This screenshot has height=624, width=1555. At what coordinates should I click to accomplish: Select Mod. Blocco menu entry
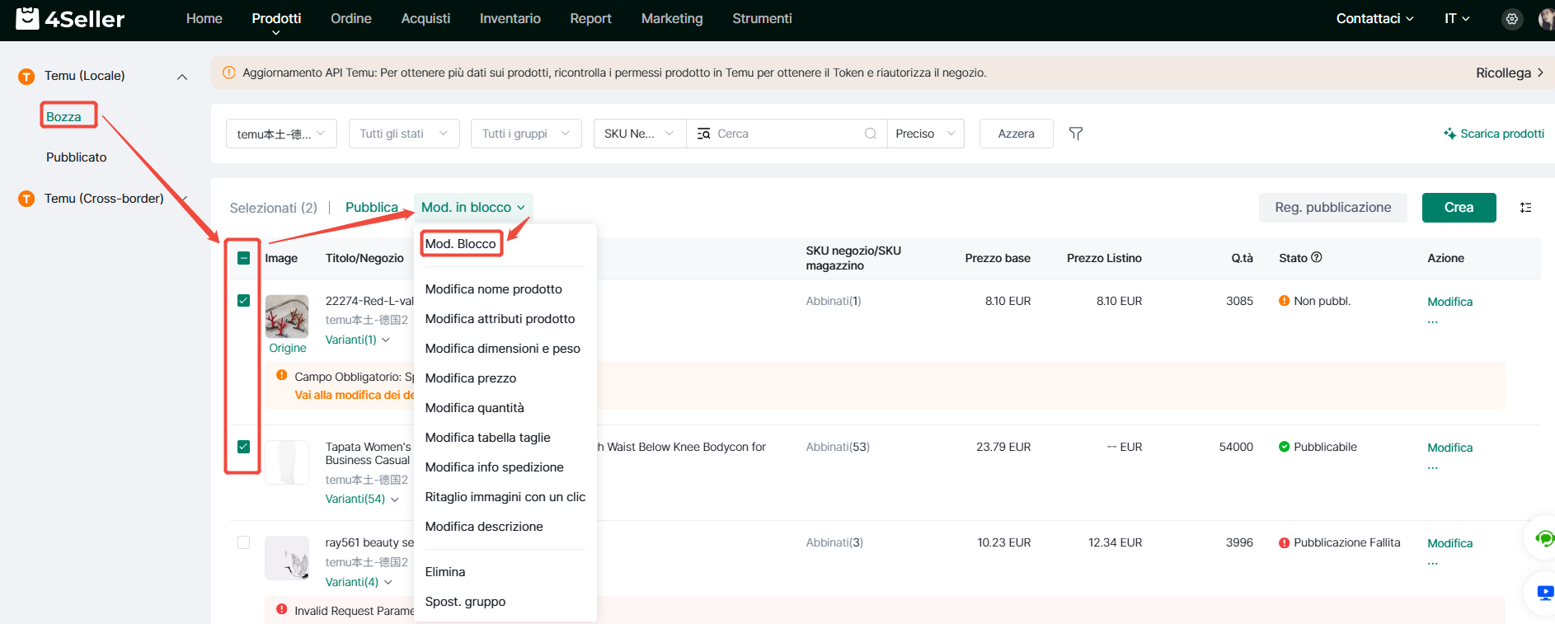(x=461, y=244)
